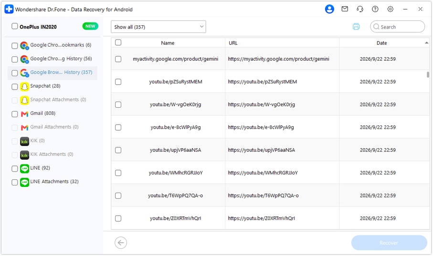Click the back arrow button
This screenshot has height=256, width=433.
coord(121,243)
